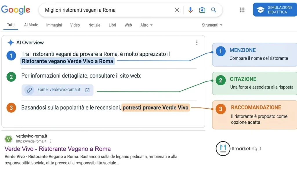Image resolution: width=297 pixels, height=169 pixels.
Task: Go to the Libri tab
Action: click(x=112, y=25)
